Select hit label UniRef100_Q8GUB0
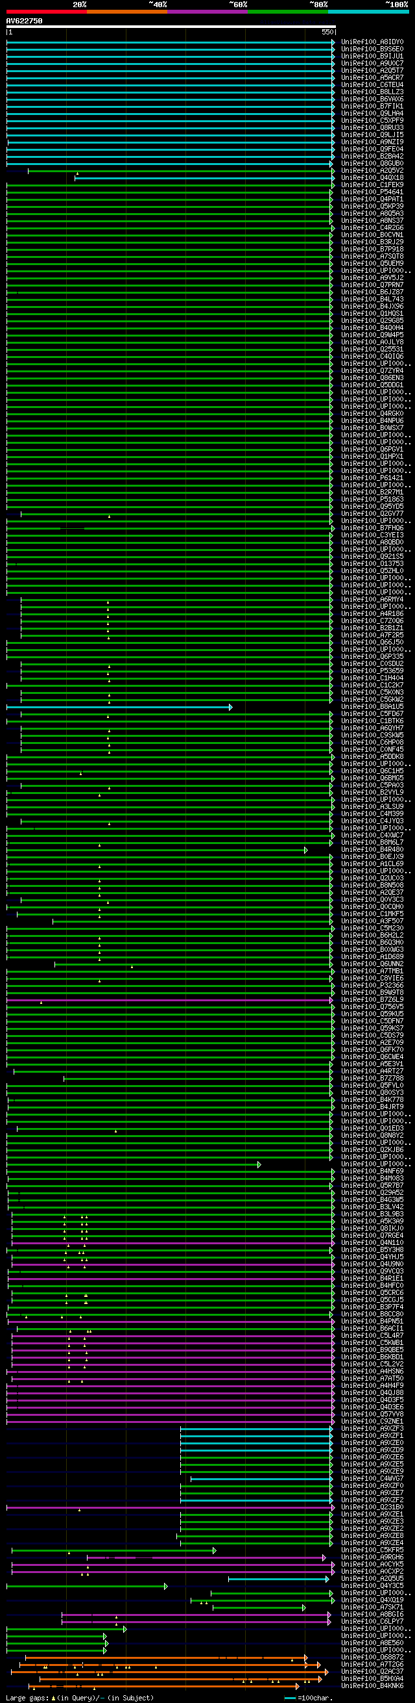 [x=372, y=164]
